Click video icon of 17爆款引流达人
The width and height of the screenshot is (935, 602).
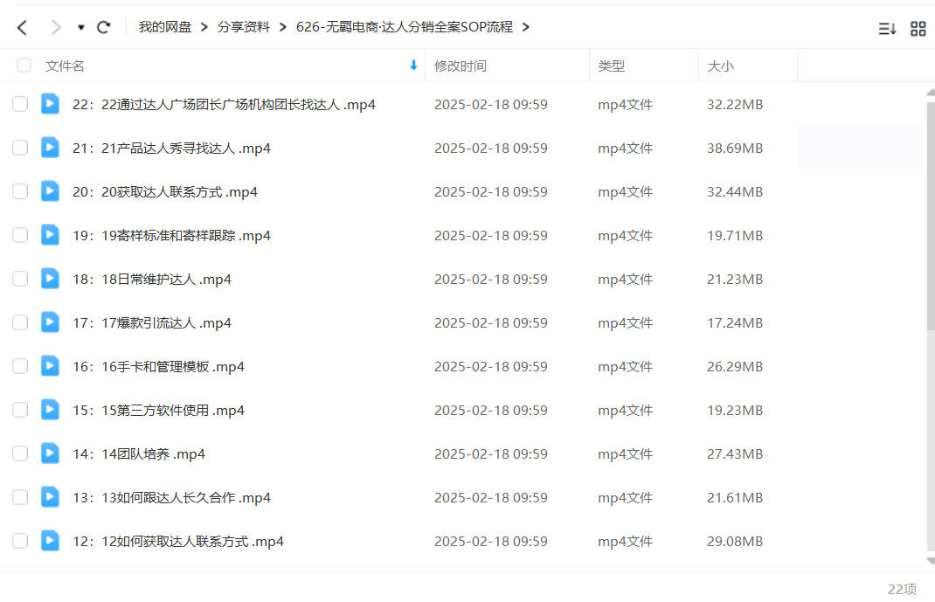(x=50, y=322)
